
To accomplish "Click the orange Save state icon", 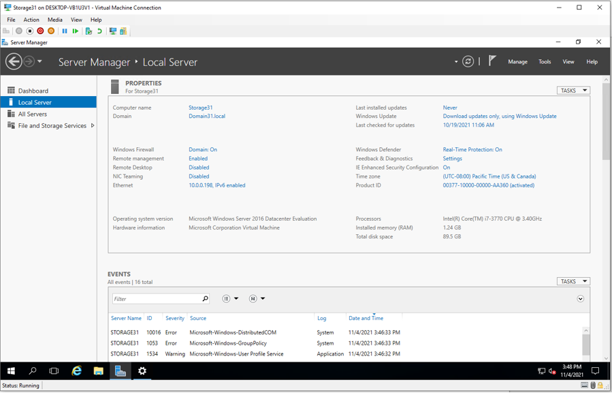I will click(x=51, y=31).
